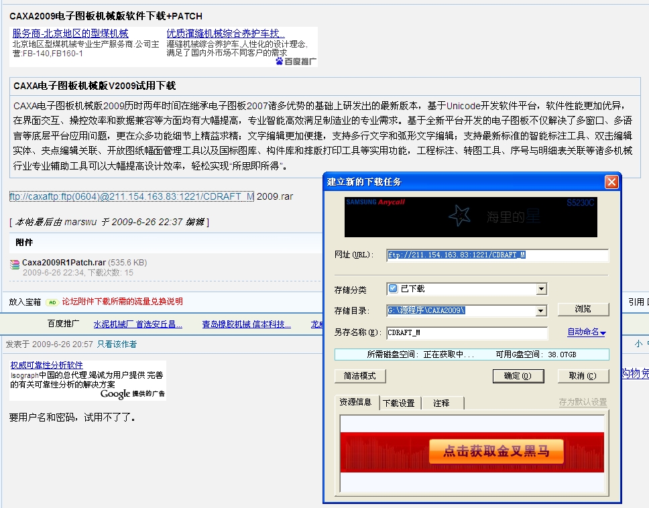
Task: Click the Baidu promotion paw logo
Action: 280,61
